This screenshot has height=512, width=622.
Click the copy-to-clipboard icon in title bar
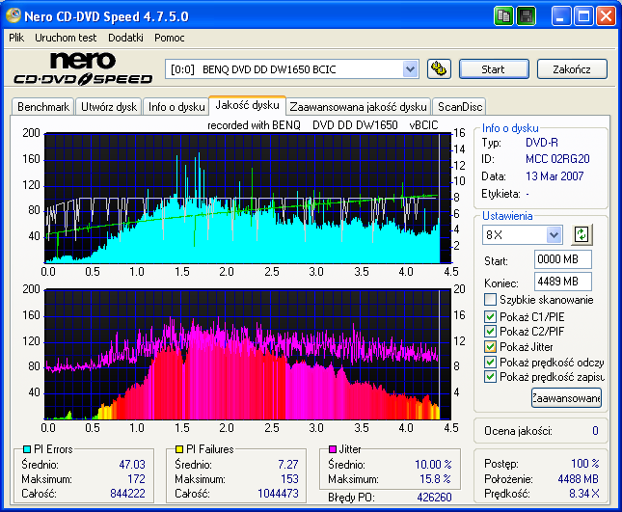pyautogui.click(x=503, y=16)
